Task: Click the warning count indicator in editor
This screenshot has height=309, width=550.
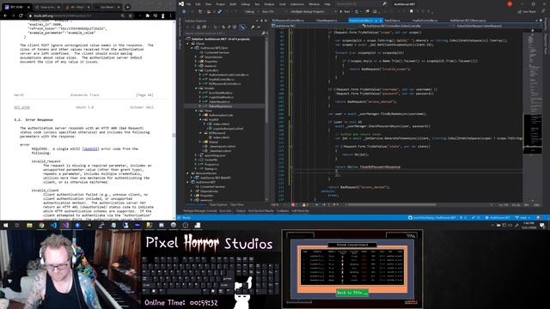Action: [x=305, y=204]
